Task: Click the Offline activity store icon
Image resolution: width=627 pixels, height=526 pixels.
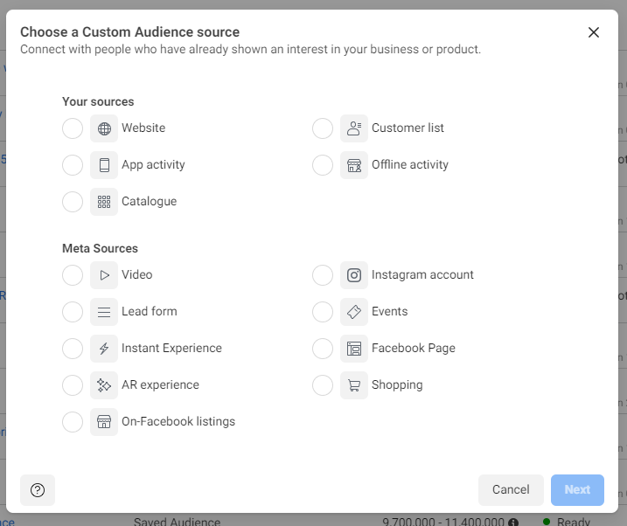Action: click(354, 165)
